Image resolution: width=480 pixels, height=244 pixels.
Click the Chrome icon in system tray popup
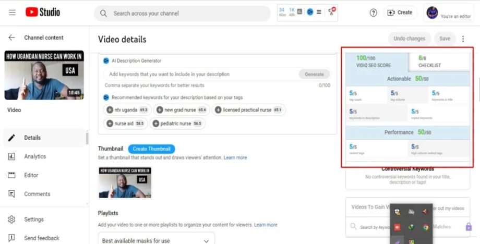[x=426, y=227]
